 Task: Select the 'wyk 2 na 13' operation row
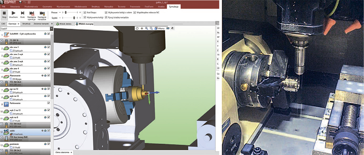(x=25, y=112)
